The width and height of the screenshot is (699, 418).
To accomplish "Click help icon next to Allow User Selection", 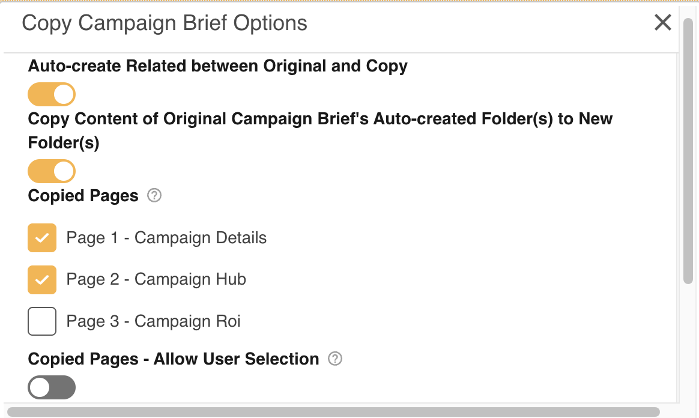I will click(x=335, y=359).
